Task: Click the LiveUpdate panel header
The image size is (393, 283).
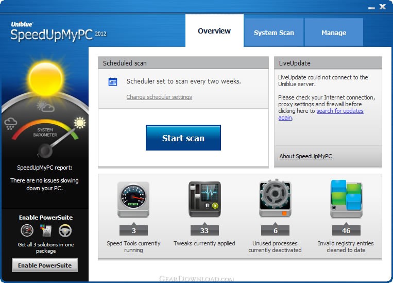Action: [328, 63]
